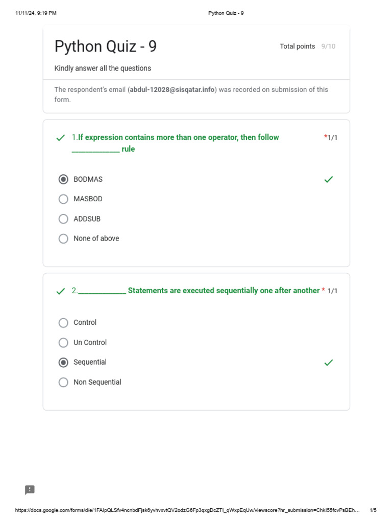
Task: Click the Python Quiz - 9 form title
Action: [106, 46]
